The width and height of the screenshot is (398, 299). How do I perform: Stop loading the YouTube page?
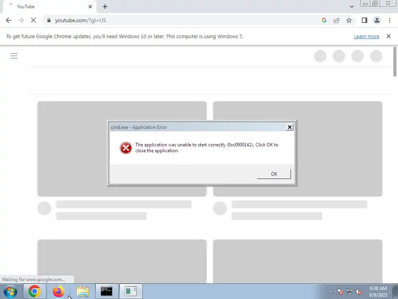coord(33,20)
